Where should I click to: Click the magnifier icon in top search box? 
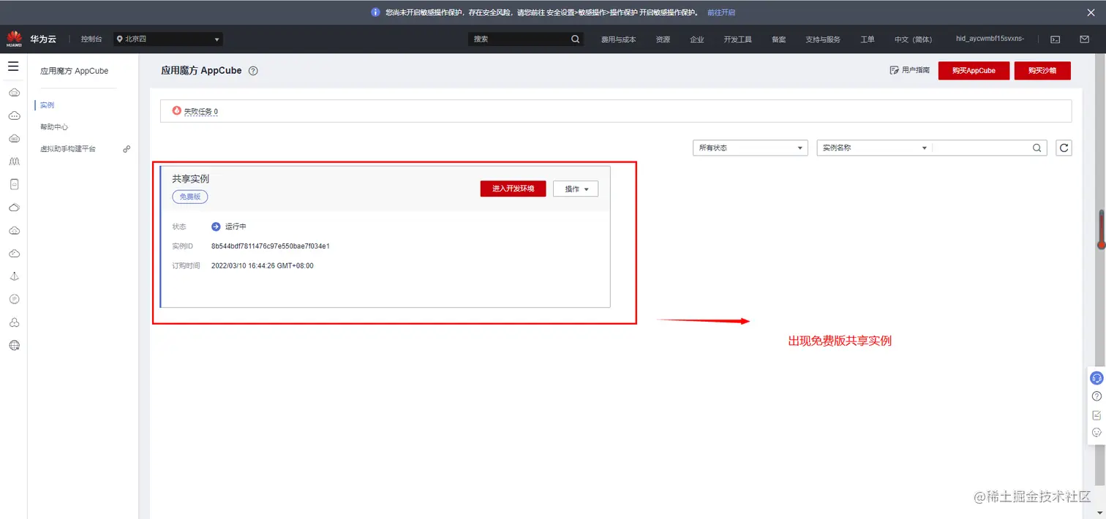[x=576, y=39]
